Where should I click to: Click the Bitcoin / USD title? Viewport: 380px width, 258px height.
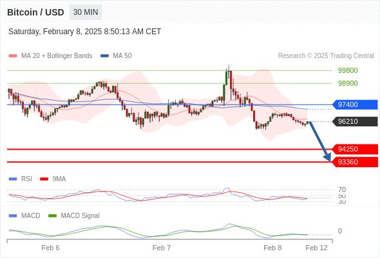click(35, 12)
